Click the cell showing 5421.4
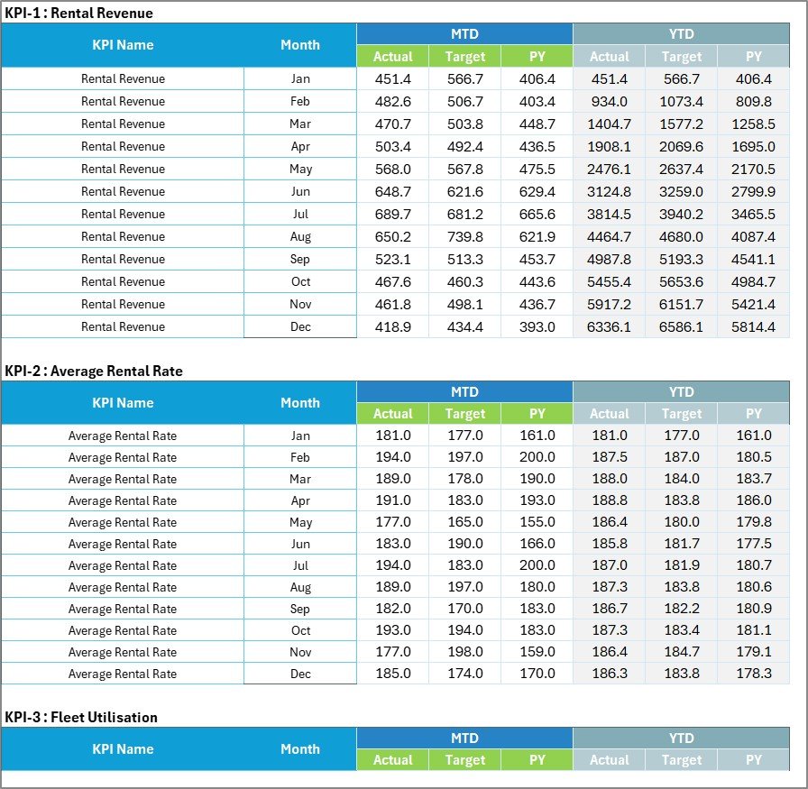 [753, 305]
